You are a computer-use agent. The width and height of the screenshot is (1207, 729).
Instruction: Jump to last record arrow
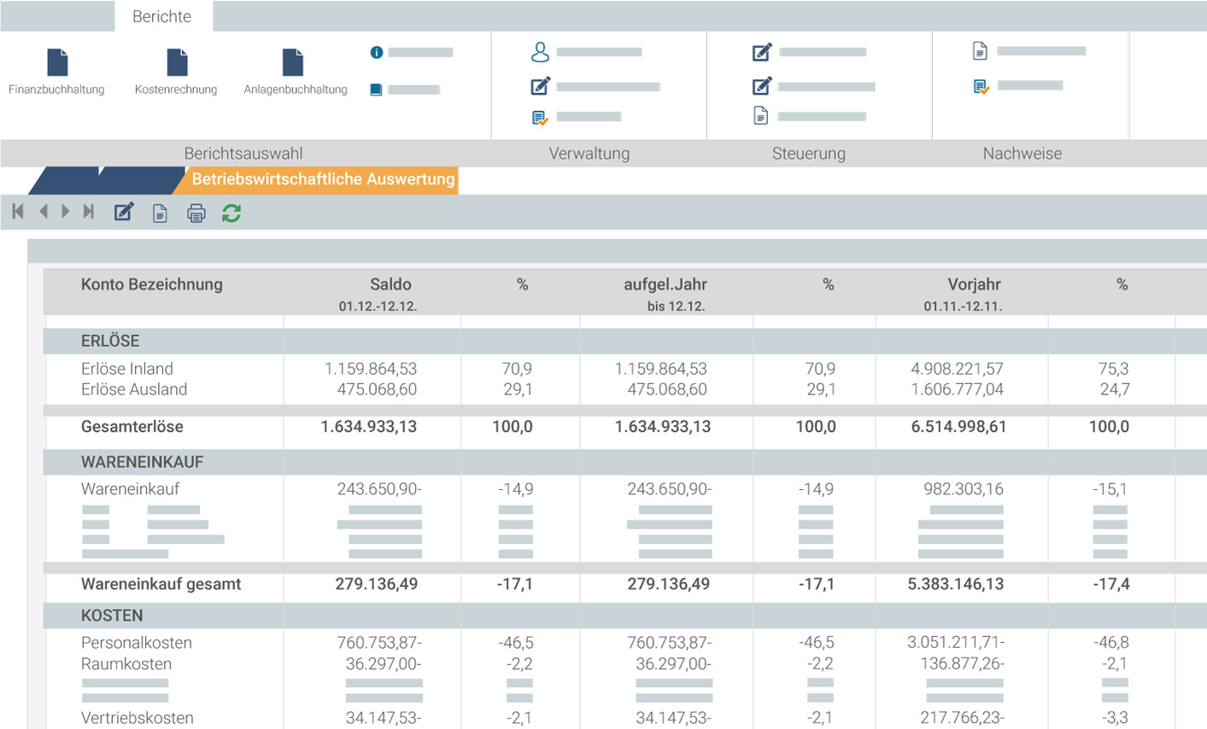tap(89, 212)
